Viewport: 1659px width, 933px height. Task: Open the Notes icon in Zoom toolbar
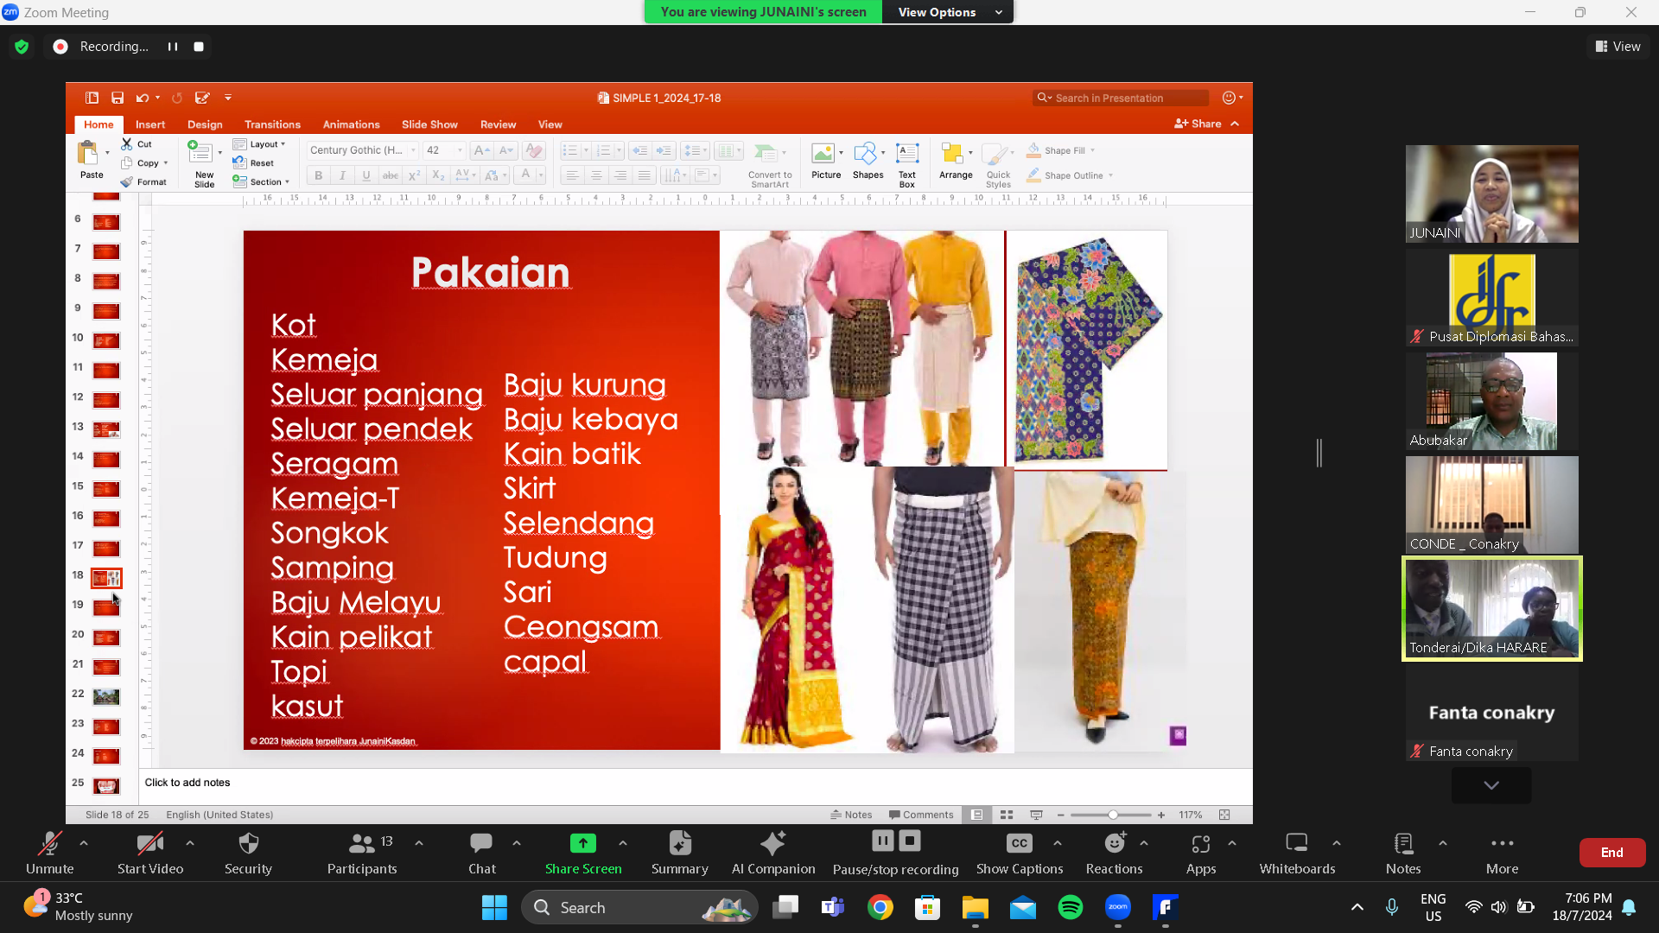1402,851
